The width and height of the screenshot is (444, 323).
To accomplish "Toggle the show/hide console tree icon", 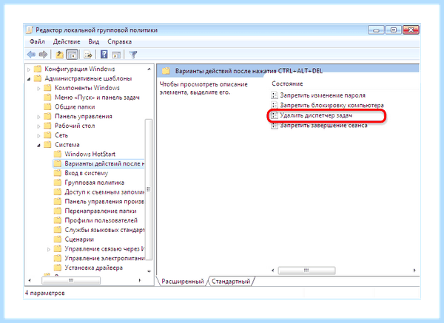I will coord(72,55).
